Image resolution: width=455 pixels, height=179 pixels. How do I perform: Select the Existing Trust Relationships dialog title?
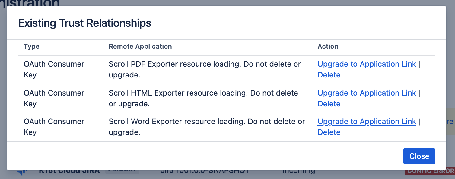85,23
